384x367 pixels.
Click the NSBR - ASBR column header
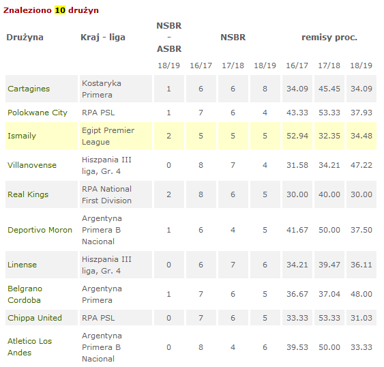[x=169, y=38]
